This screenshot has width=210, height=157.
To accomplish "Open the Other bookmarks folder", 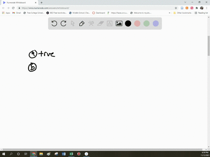I will coord(182,13).
